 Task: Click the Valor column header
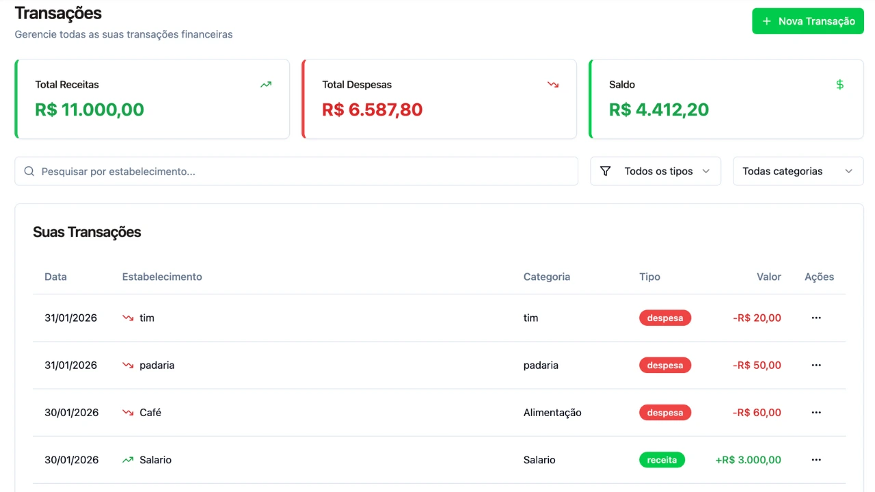pos(768,277)
